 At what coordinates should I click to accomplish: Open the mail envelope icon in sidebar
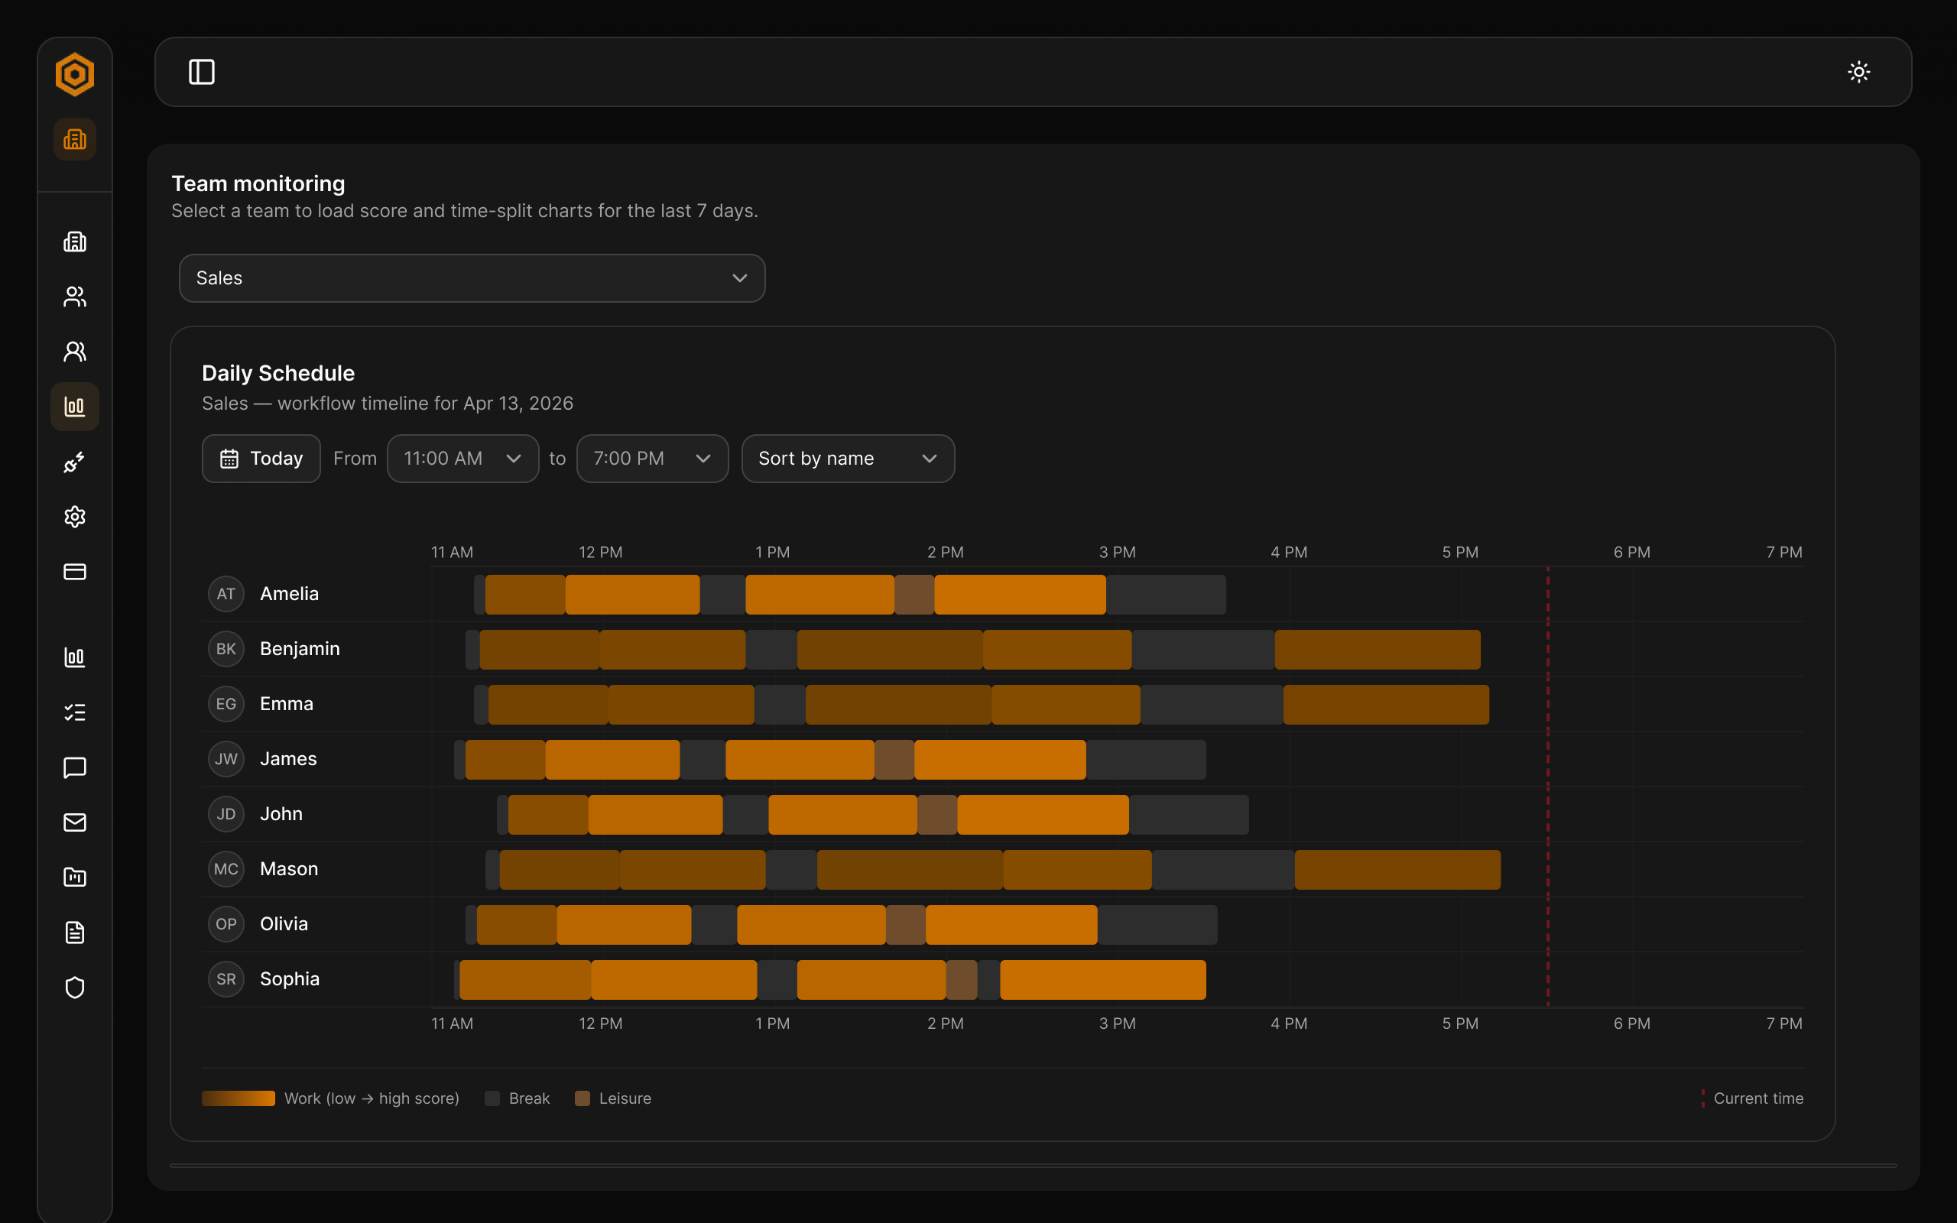[x=74, y=822]
